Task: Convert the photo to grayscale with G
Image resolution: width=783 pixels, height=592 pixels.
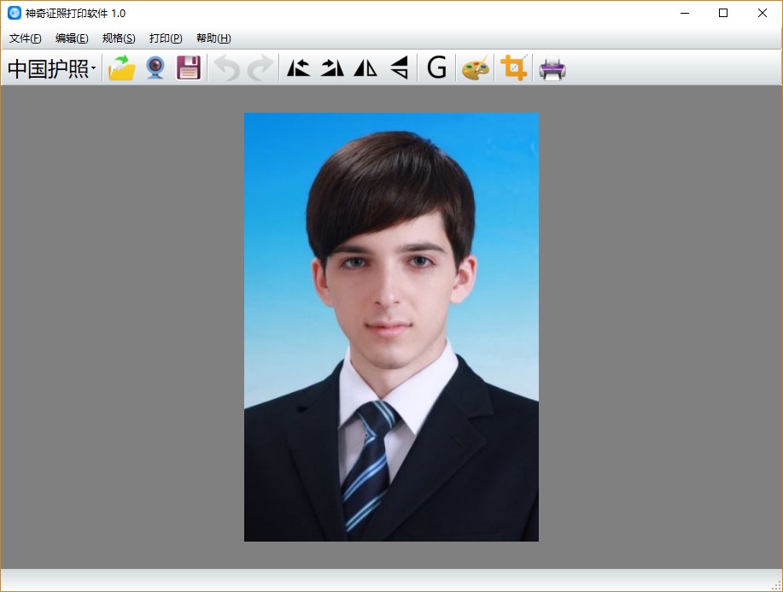Action: click(x=435, y=67)
